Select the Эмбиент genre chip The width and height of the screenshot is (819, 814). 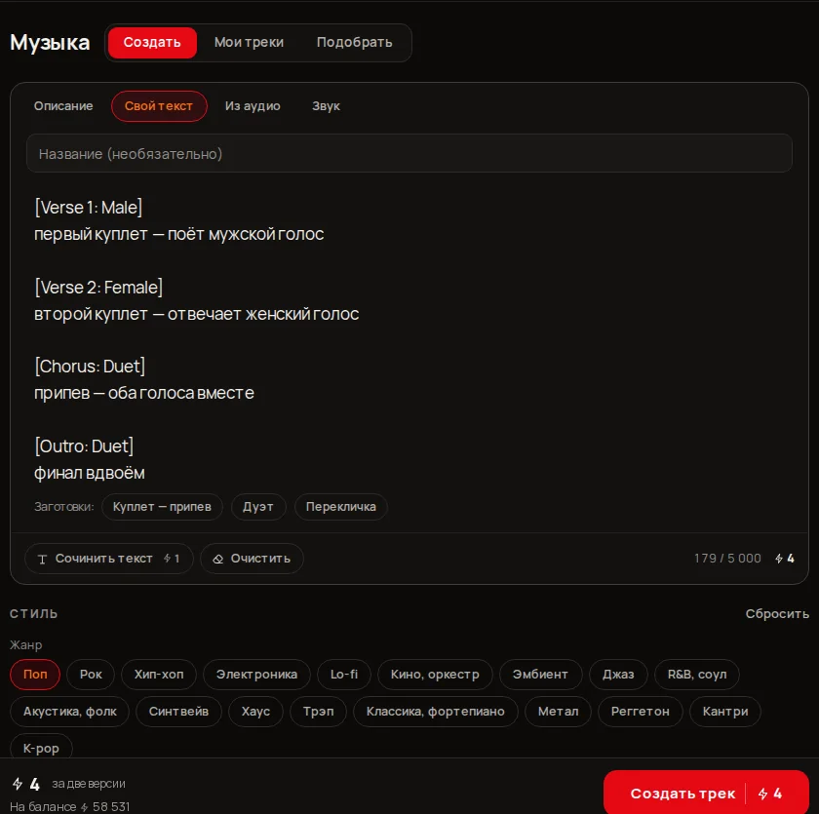click(x=540, y=674)
